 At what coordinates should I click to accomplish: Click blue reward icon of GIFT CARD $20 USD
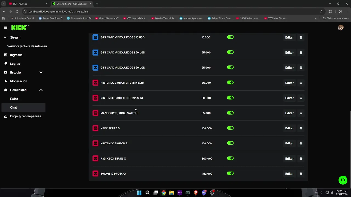(95, 53)
